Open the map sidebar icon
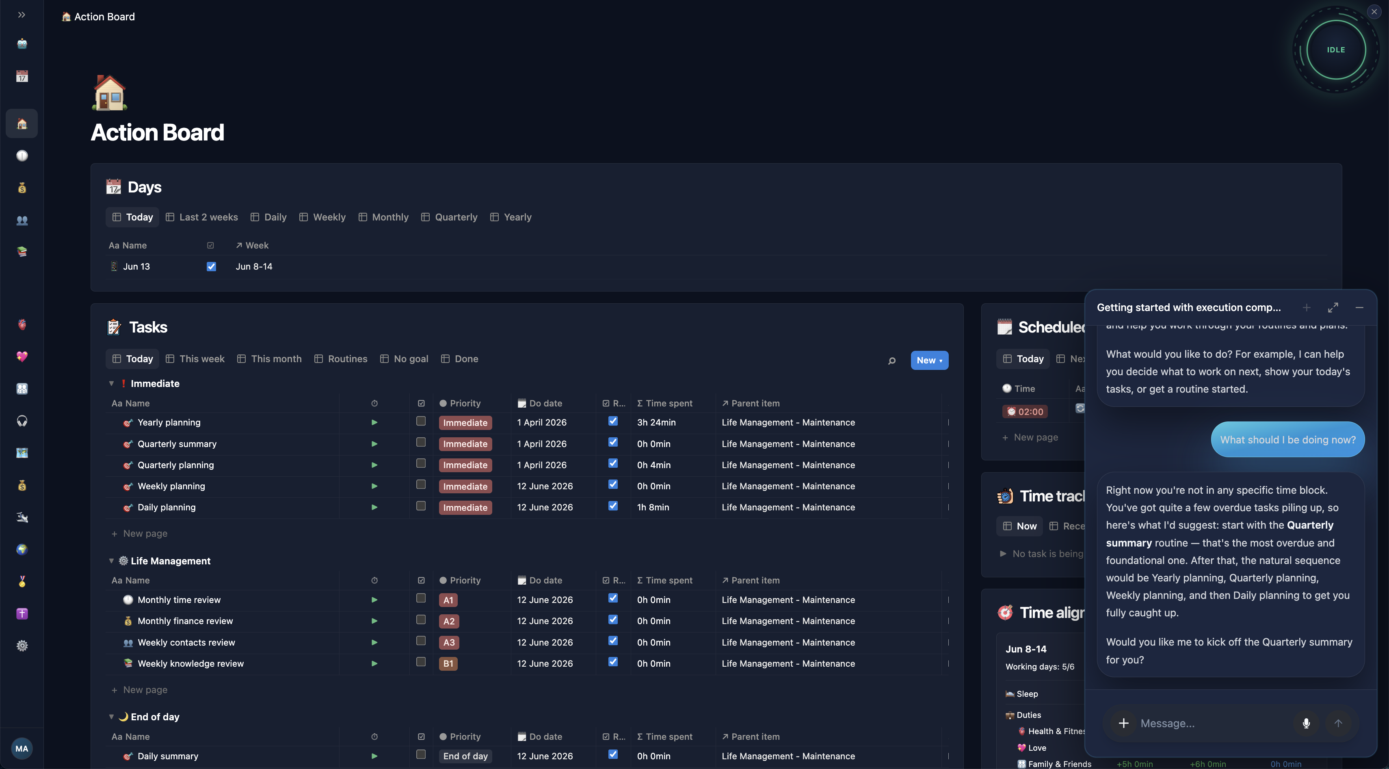Viewport: 1389px width, 769px height. point(22,453)
